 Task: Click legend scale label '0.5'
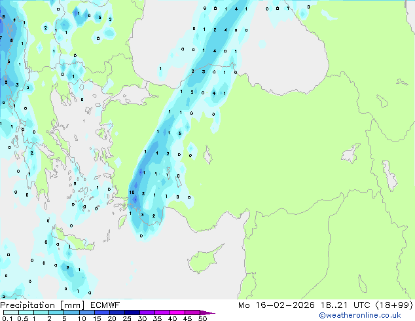(x=23, y=318)
